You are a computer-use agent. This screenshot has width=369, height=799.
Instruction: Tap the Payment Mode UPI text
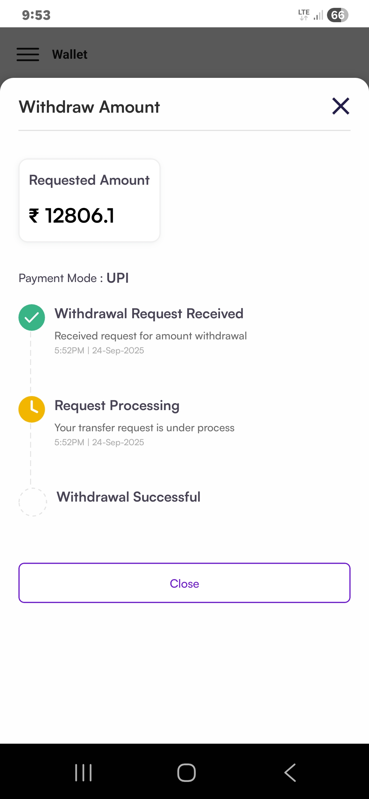click(x=74, y=278)
